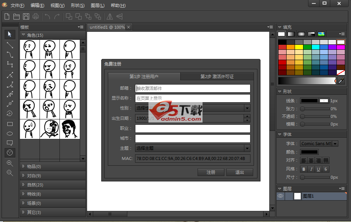
Task: Select the rectangle shape tool
Action: click(10, 124)
